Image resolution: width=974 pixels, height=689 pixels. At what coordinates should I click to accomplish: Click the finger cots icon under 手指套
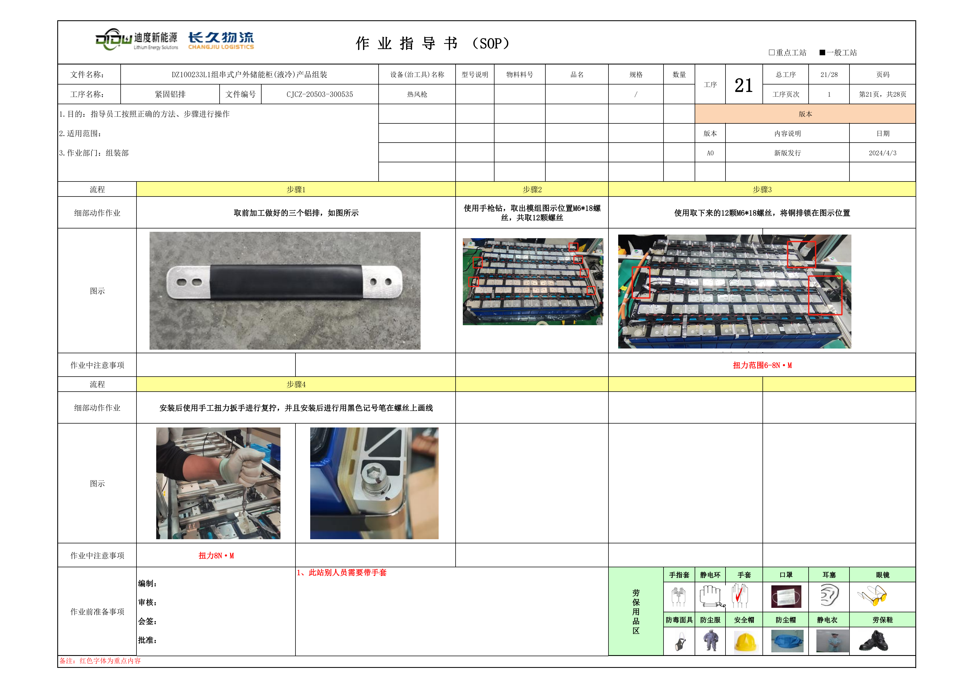coord(678,596)
